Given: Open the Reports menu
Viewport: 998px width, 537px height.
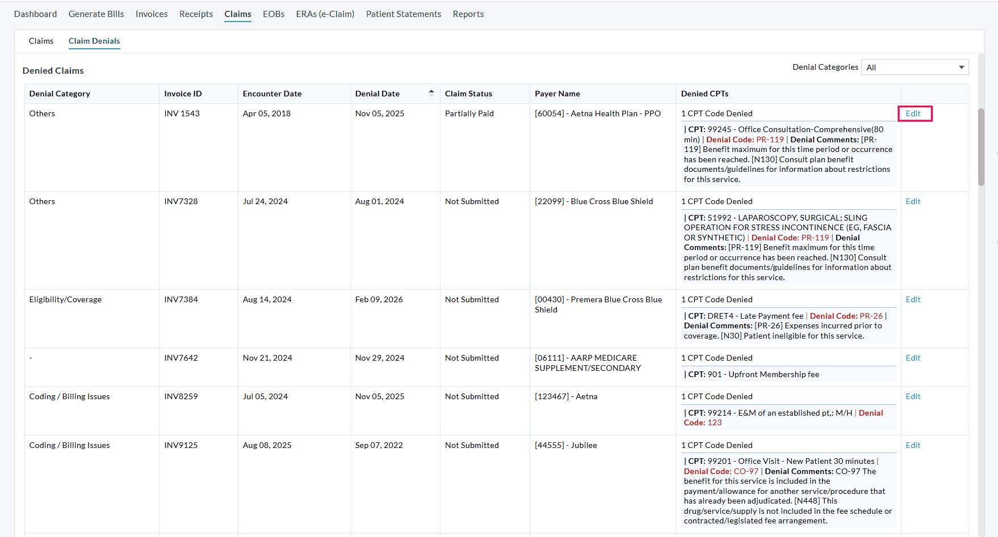Looking at the screenshot, I should click(x=468, y=14).
